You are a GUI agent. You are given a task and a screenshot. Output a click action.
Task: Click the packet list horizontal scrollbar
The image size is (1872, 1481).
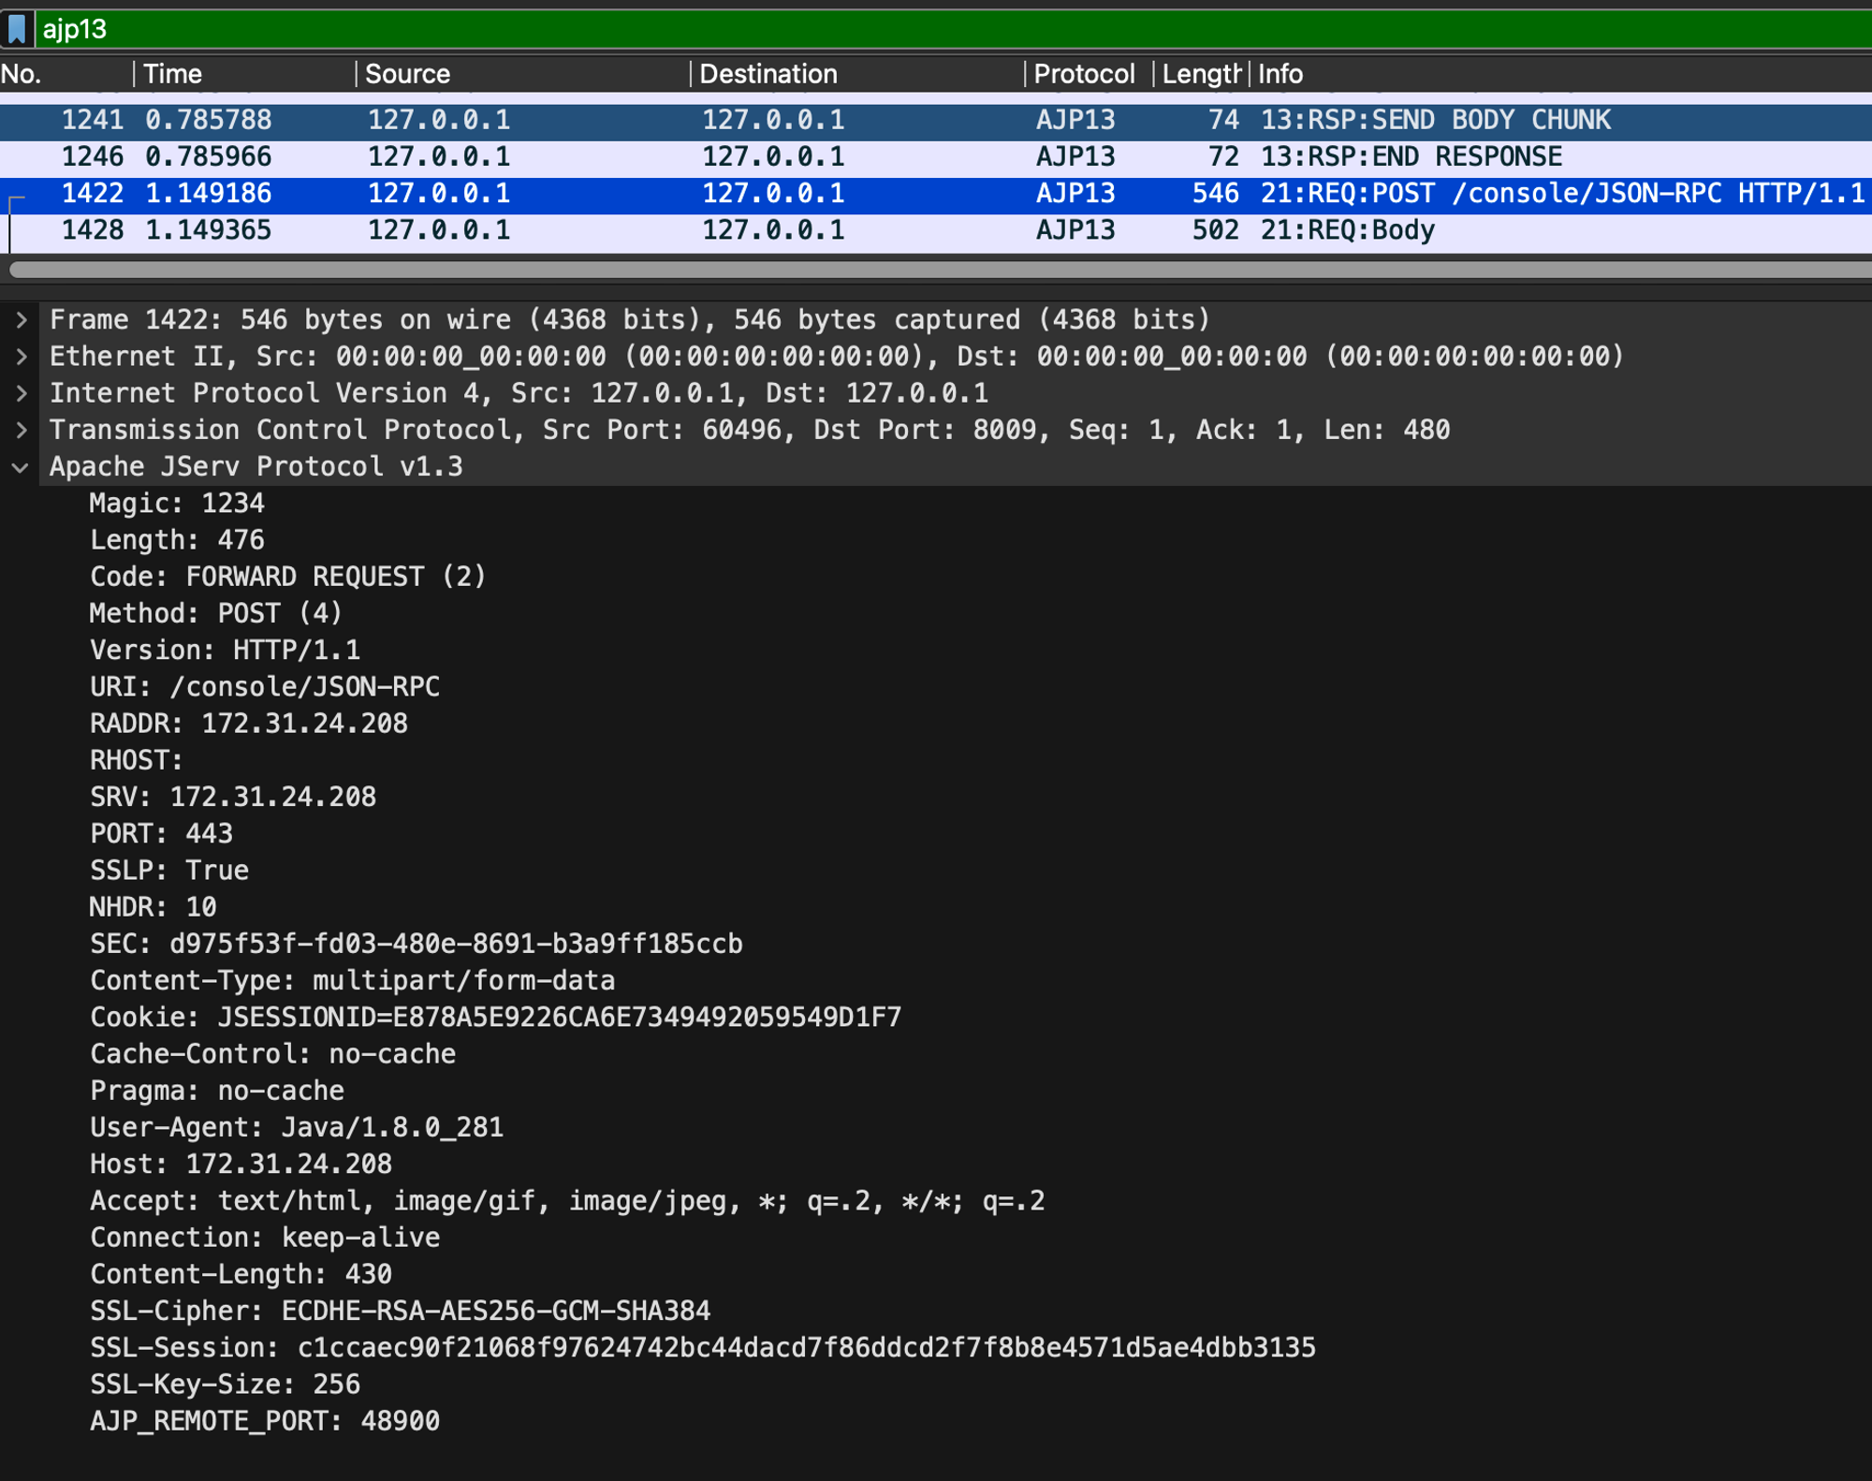click(x=936, y=270)
